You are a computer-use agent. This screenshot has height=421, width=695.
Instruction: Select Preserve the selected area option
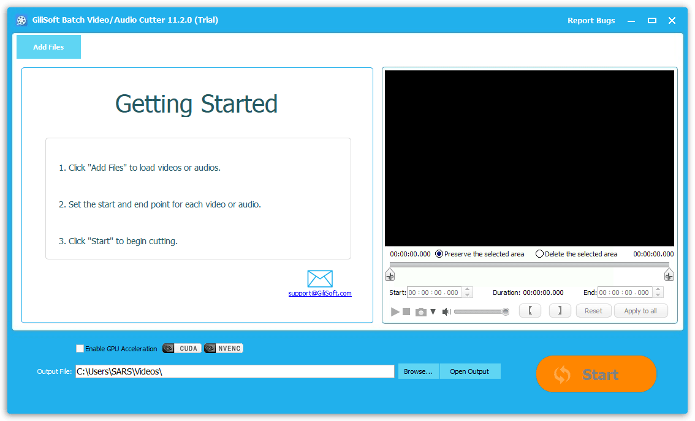tap(439, 254)
